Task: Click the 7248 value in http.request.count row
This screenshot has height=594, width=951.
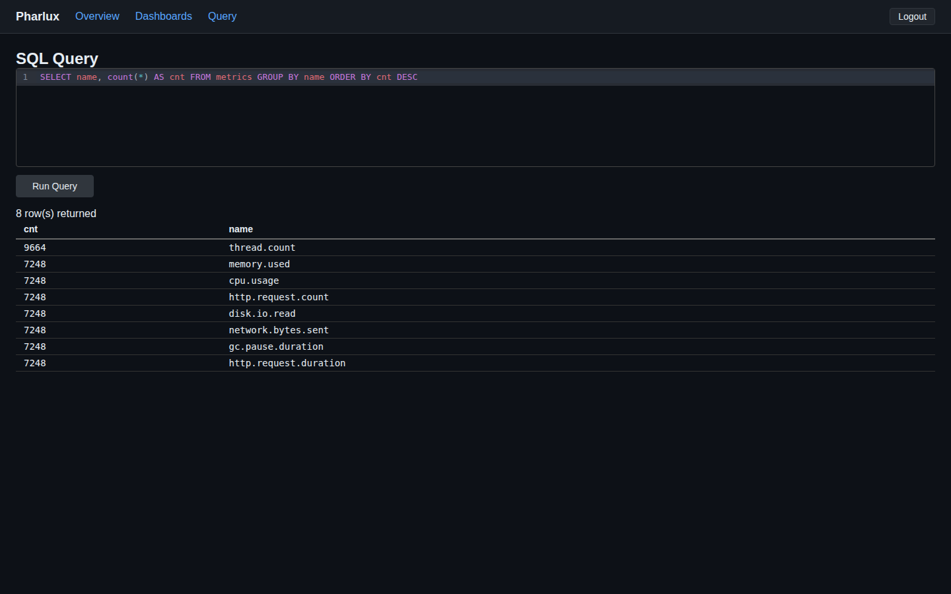Action: (x=35, y=297)
